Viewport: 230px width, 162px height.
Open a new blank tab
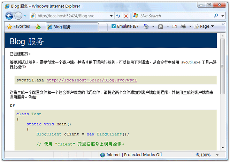pyautogui.click(x=103, y=27)
